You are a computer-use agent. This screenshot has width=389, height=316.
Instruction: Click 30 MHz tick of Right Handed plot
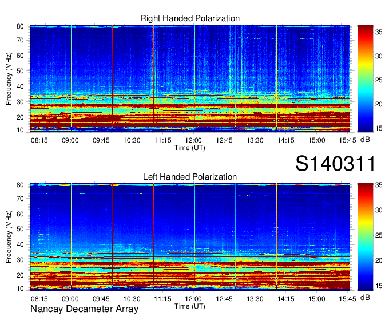(x=20, y=102)
